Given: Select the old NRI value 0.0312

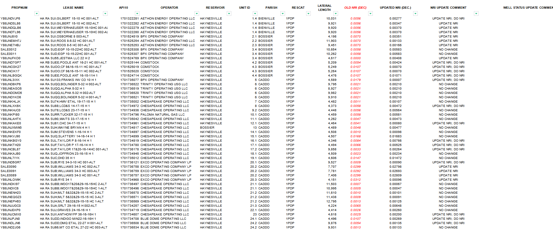Looking at the screenshot, I should point(355,180).
